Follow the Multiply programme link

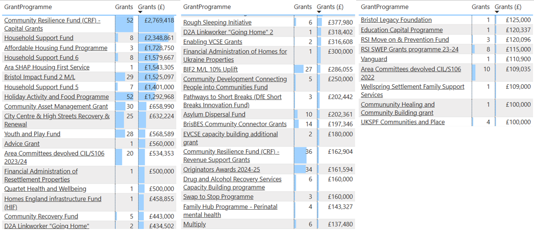(x=195, y=224)
